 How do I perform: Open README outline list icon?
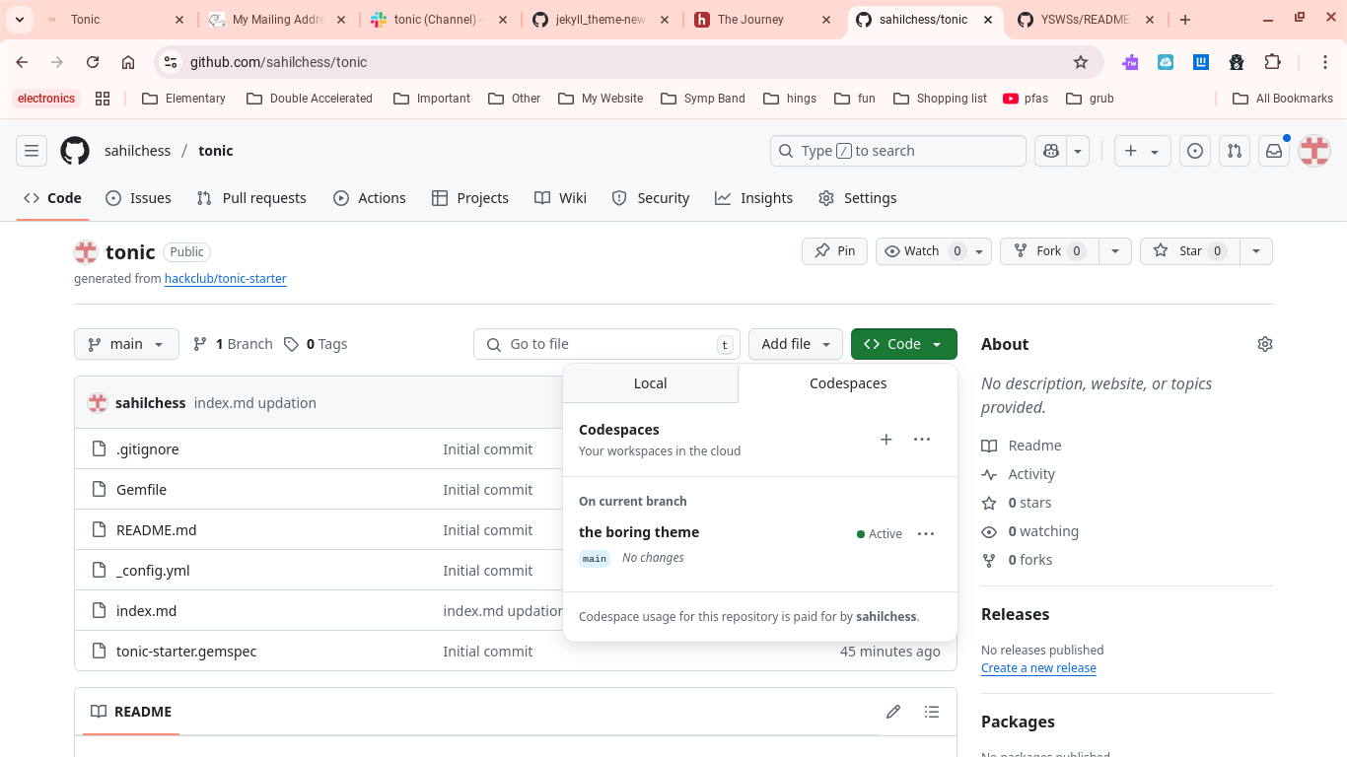pos(931,712)
